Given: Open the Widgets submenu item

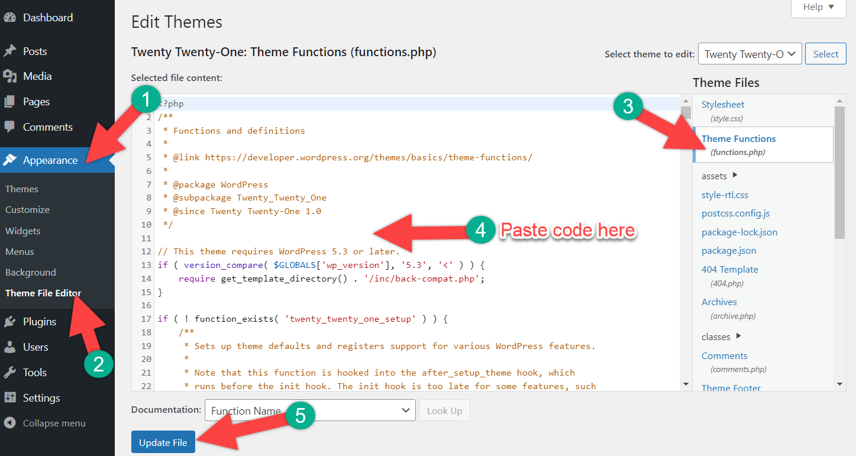Looking at the screenshot, I should pos(23,231).
